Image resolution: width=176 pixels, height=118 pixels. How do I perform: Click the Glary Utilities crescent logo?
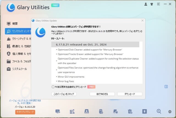[11, 7]
